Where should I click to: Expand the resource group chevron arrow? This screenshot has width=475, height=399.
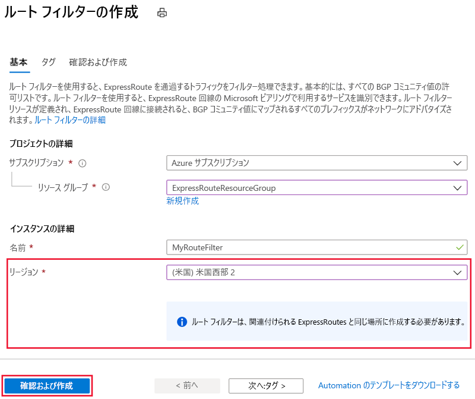tap(457, 188)
